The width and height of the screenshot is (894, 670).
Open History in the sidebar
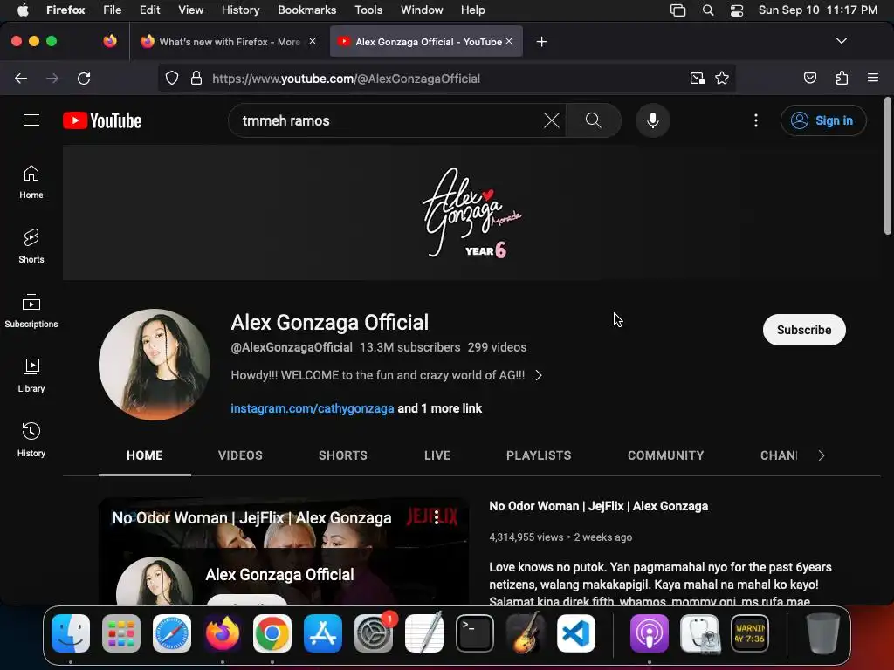(x=31, y=440)
